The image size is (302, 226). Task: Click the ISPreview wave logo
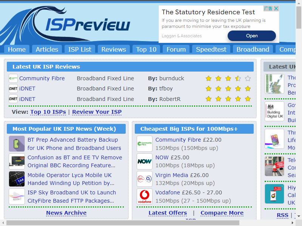coord(65,24)
